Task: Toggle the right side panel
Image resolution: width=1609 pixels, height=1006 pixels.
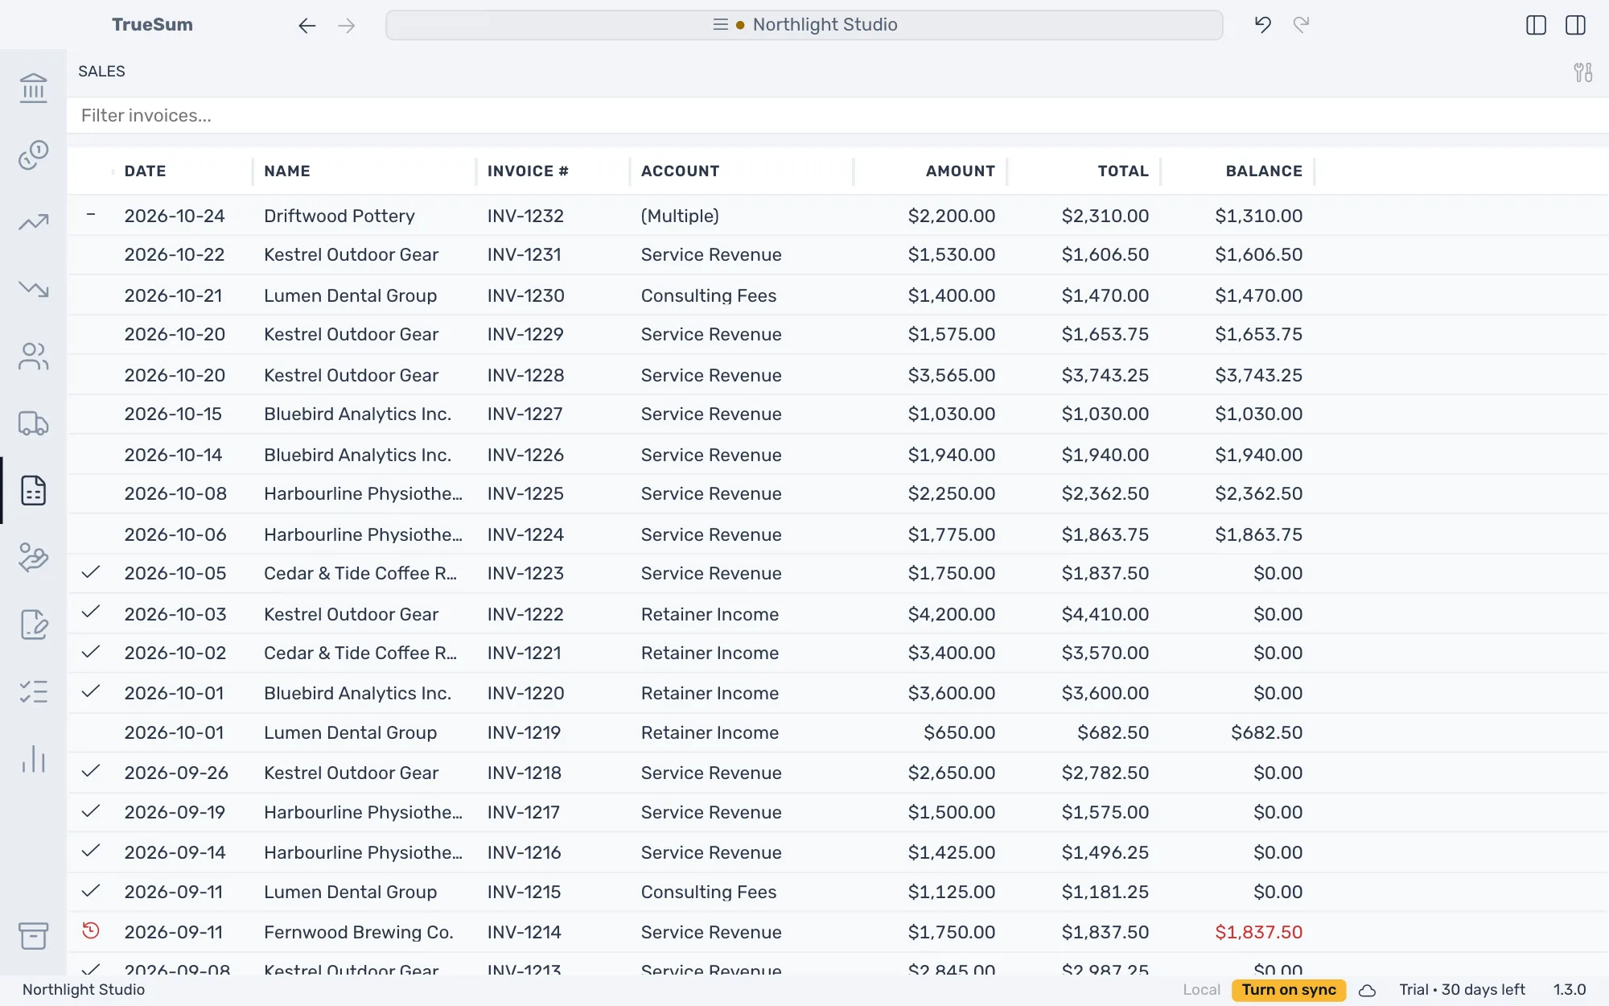Action: tap(1575, 25)
